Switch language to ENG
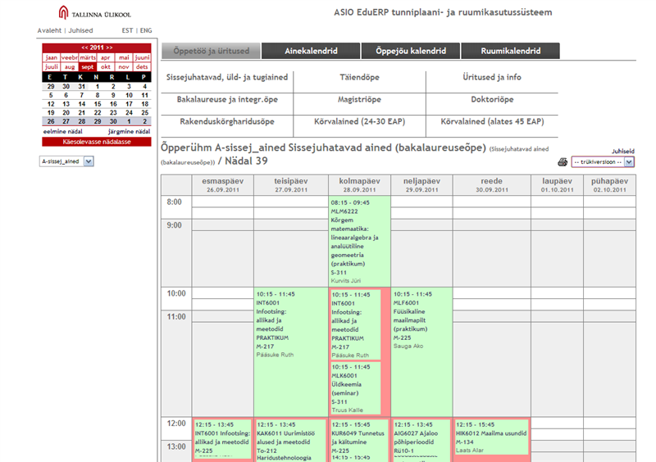Screen dimensions: 656x462 click(146, 30)
